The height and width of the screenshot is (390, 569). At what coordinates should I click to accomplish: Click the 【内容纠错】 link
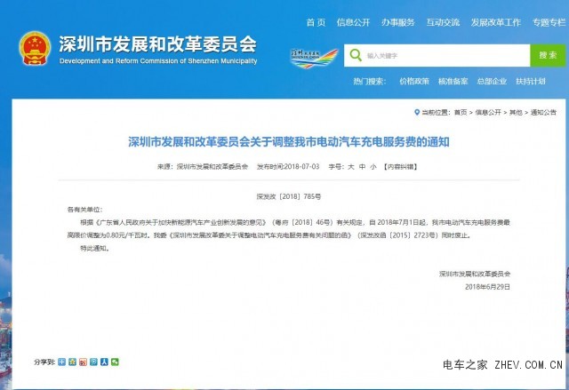[401, 167]
